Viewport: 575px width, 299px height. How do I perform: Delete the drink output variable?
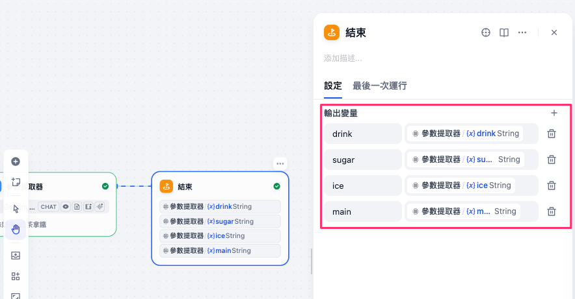(551, 134)
